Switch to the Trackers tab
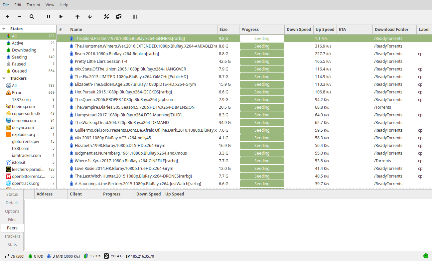The height and width of the screenshot is (261, 432). click(12, 236)
